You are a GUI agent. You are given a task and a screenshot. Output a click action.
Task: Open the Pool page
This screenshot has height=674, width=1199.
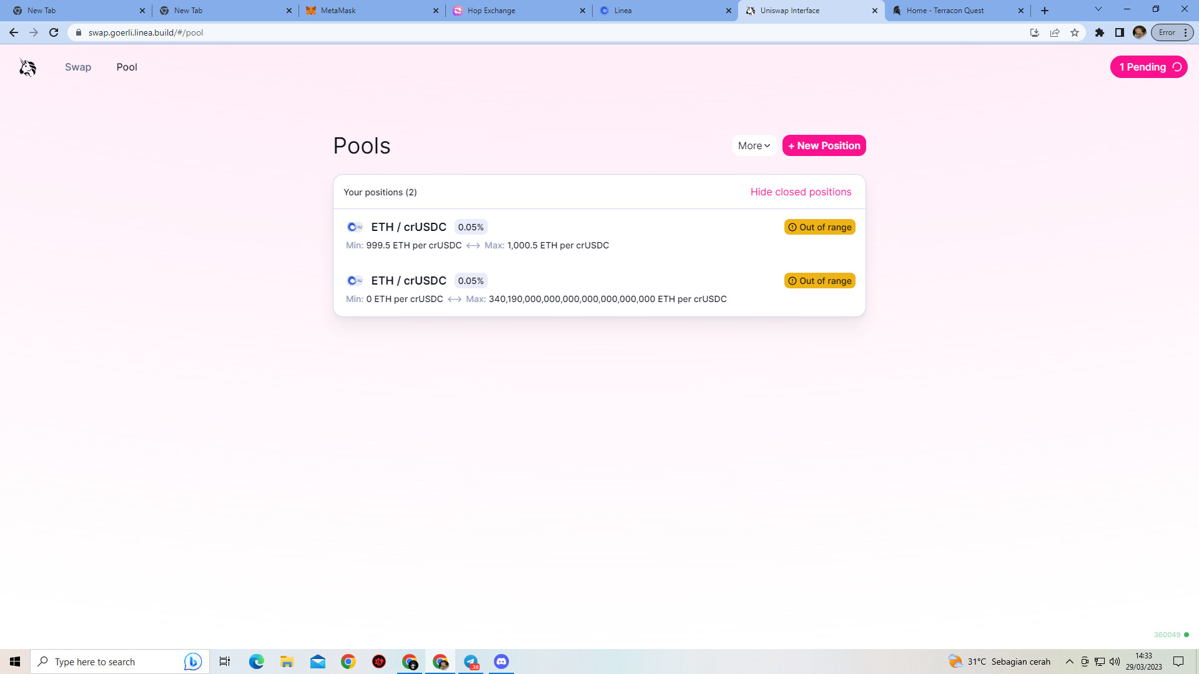[127, 67]
